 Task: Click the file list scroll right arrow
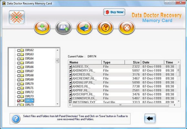coord(174,105)
